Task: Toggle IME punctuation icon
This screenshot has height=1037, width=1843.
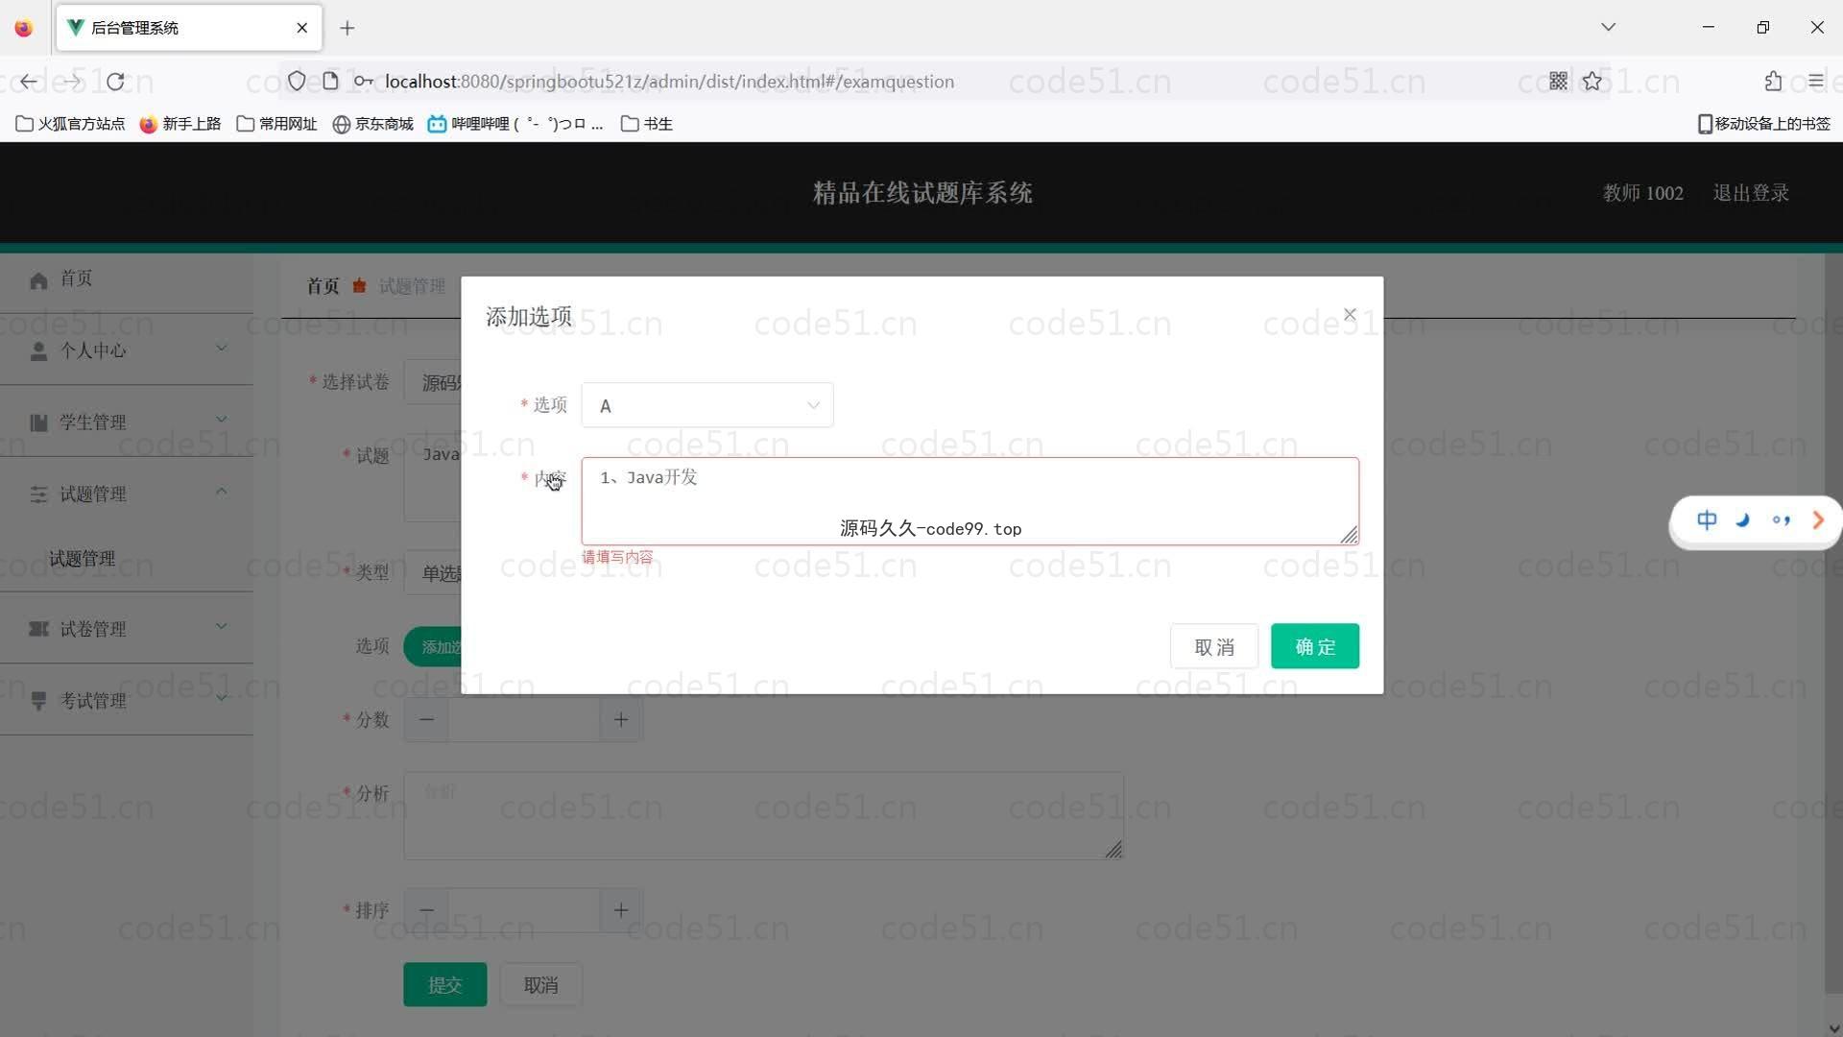Action: click(1781, 520)
